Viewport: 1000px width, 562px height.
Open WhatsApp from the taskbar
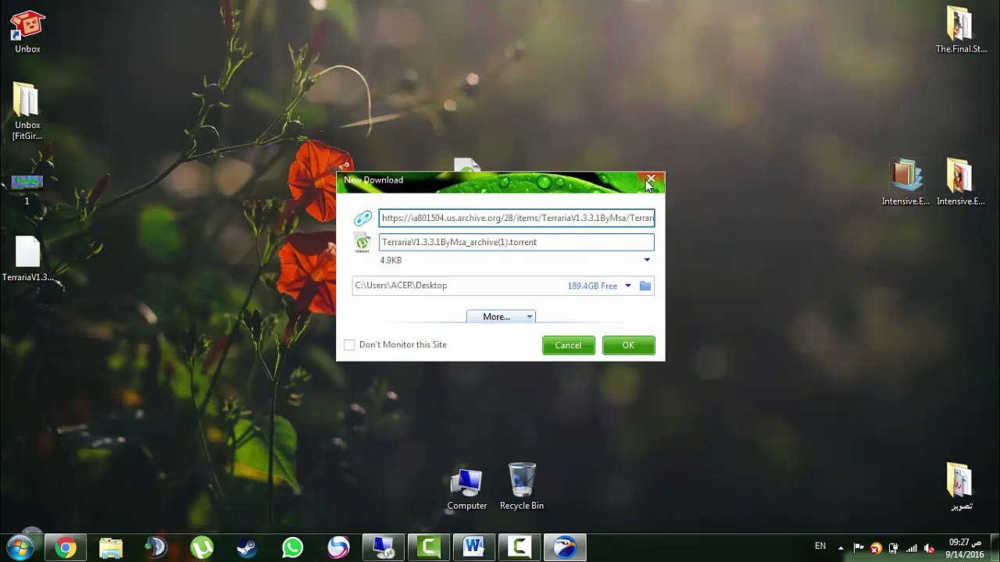292,547
